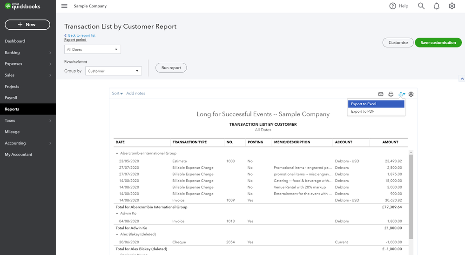Select Export to PDF
465x255 pixels.
(376, 112)
